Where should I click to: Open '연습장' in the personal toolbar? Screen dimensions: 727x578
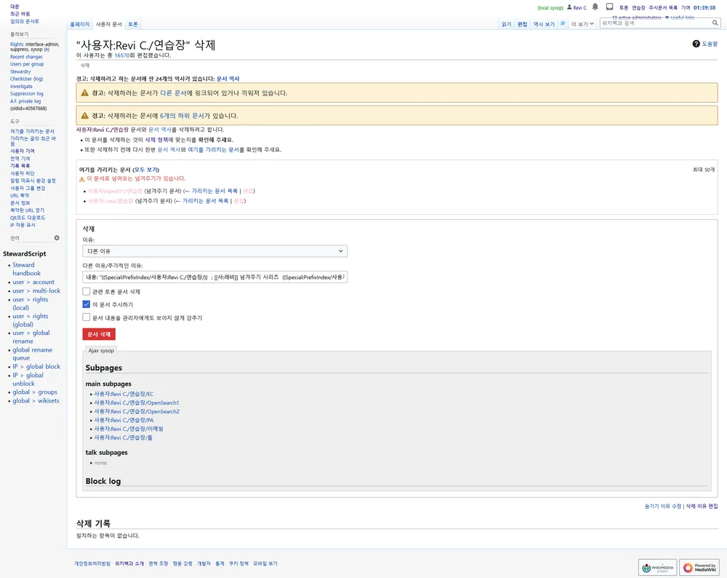click(638, 7)
